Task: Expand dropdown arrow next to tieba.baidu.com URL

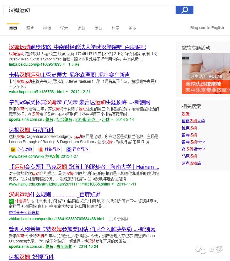Action: pos(64,64)
